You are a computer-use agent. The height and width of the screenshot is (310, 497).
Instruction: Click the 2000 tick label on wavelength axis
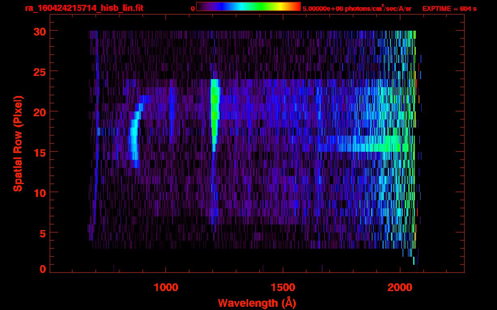click(x=400, y=287)
